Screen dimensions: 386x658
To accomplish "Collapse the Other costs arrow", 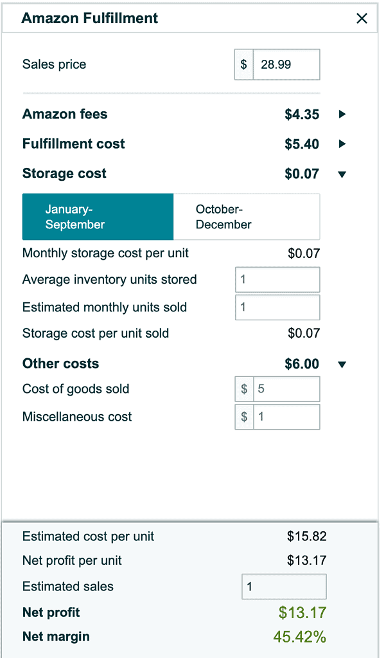I will (x=342, y=365).
